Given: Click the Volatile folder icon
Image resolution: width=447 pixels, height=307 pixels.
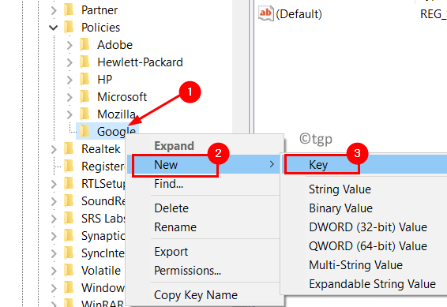Looking at the screenshot, I should (x=69, y=271).
